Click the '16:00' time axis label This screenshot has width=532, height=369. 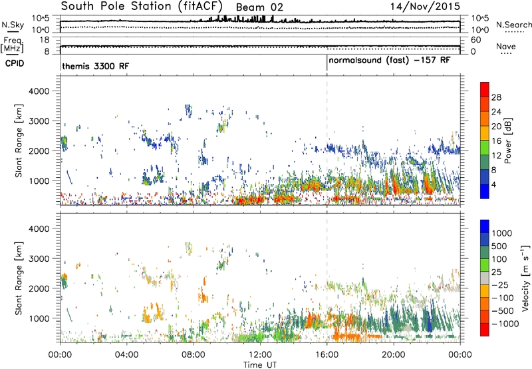click(327, 355)
